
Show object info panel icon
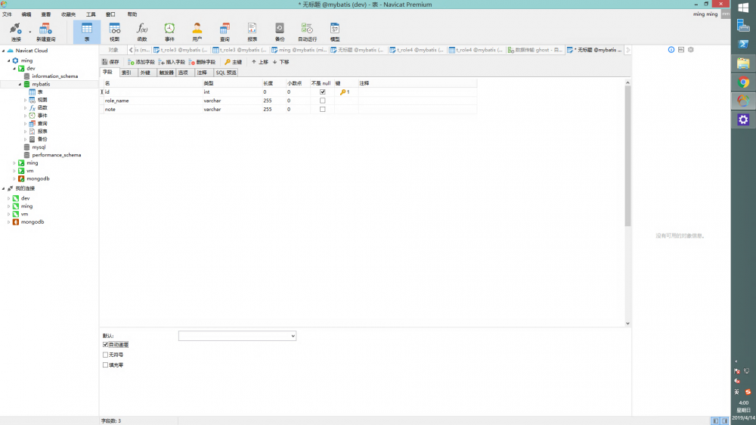pyautogui.click(x=671, y=50)
